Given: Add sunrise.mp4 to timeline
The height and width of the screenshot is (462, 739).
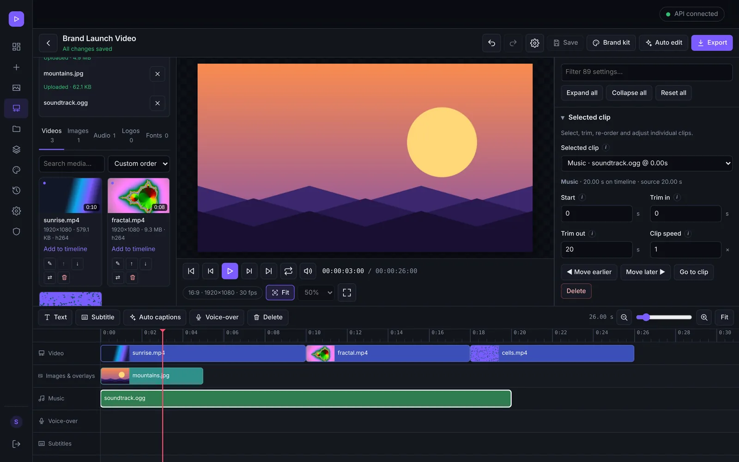Looking at the screenshot, I should click(65, 249).
